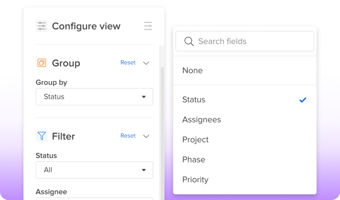Screen dimensions: 340x200
Task: Reset the Group settings
Action: click(128, 62)
